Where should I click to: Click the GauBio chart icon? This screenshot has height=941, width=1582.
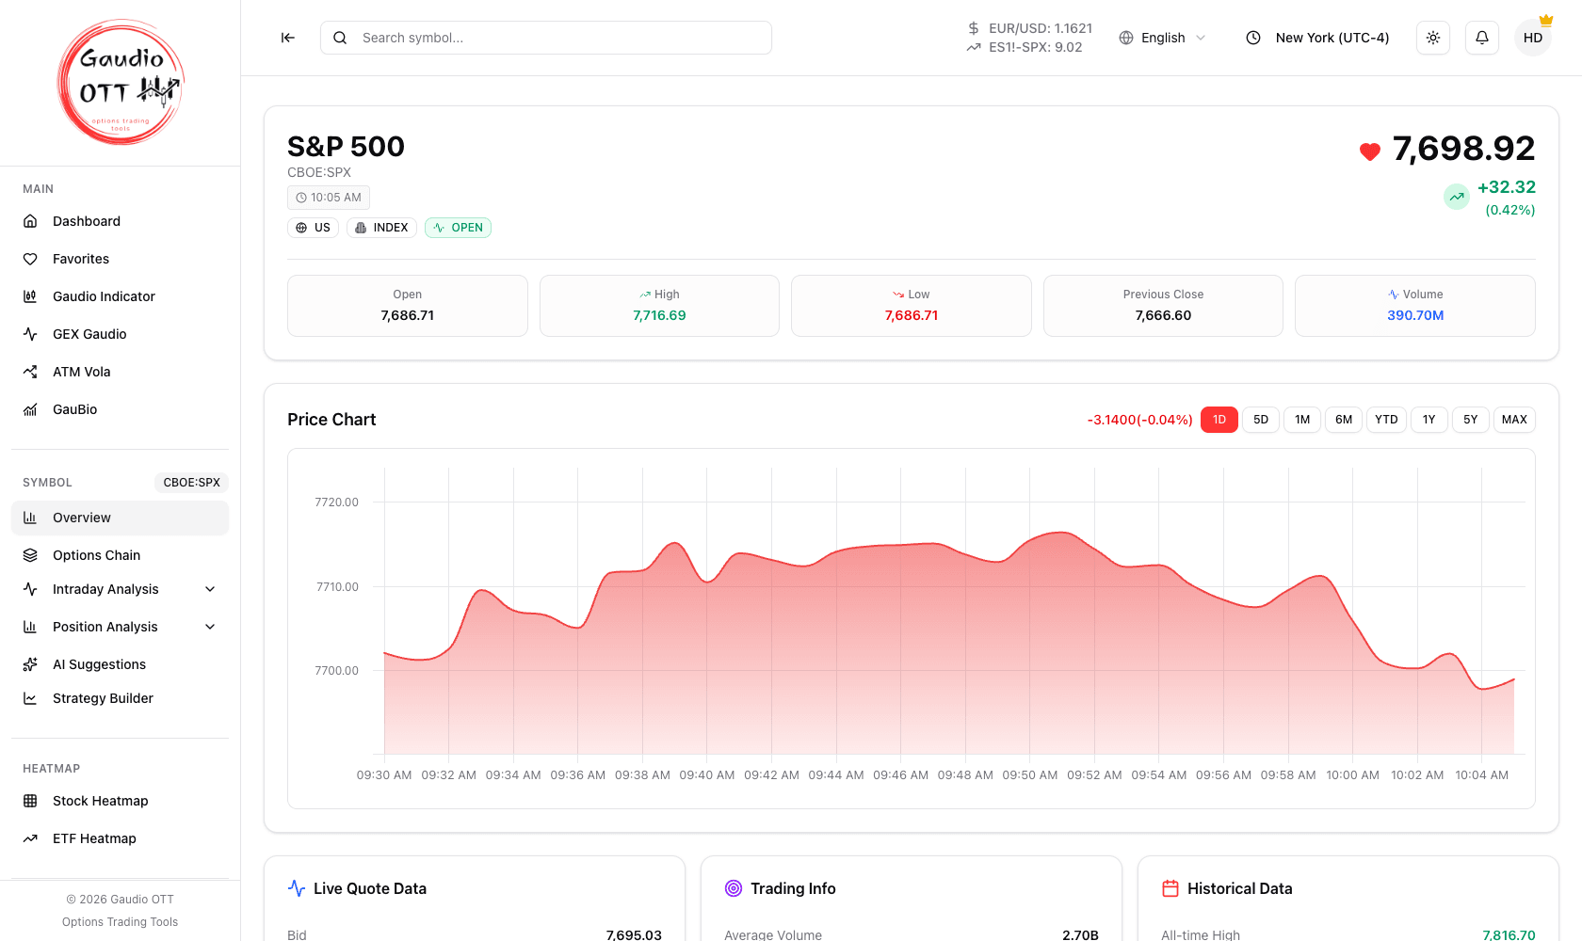tap(30, 409)
